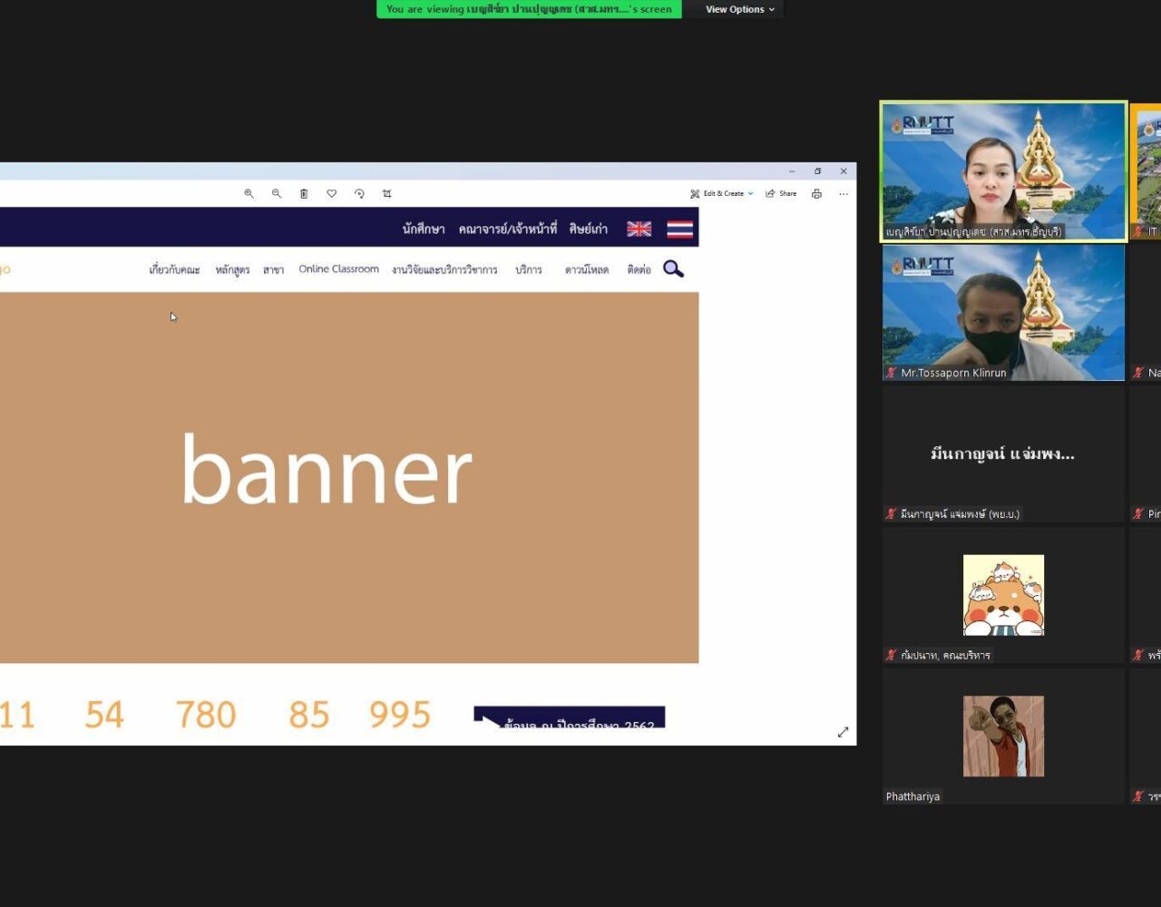1161x907 pixels.
Task: Zoom out in the Photos toolbar
Action: (x=277, y=193)
